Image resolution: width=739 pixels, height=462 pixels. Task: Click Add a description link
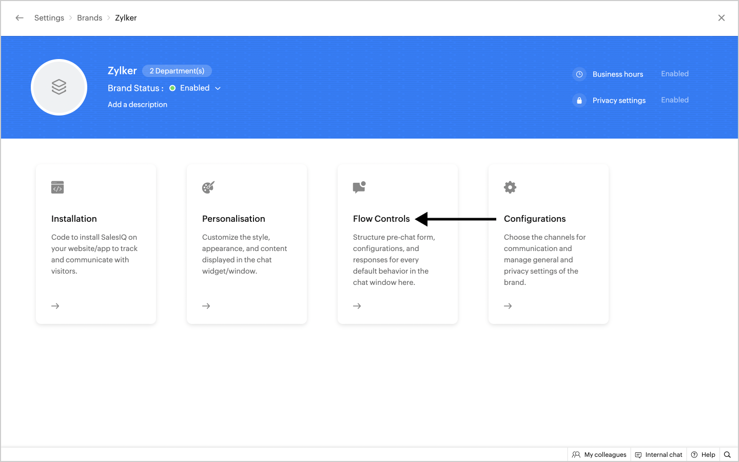coord(138,104)
